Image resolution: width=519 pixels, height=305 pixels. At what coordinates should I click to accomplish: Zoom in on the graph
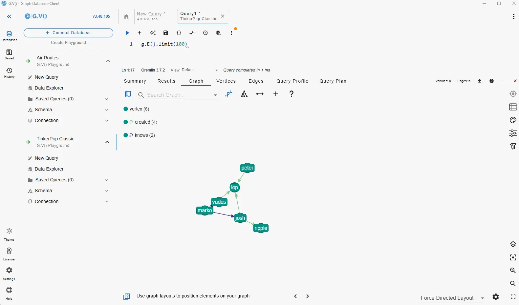pyautogui.click(x=513, y=271)
